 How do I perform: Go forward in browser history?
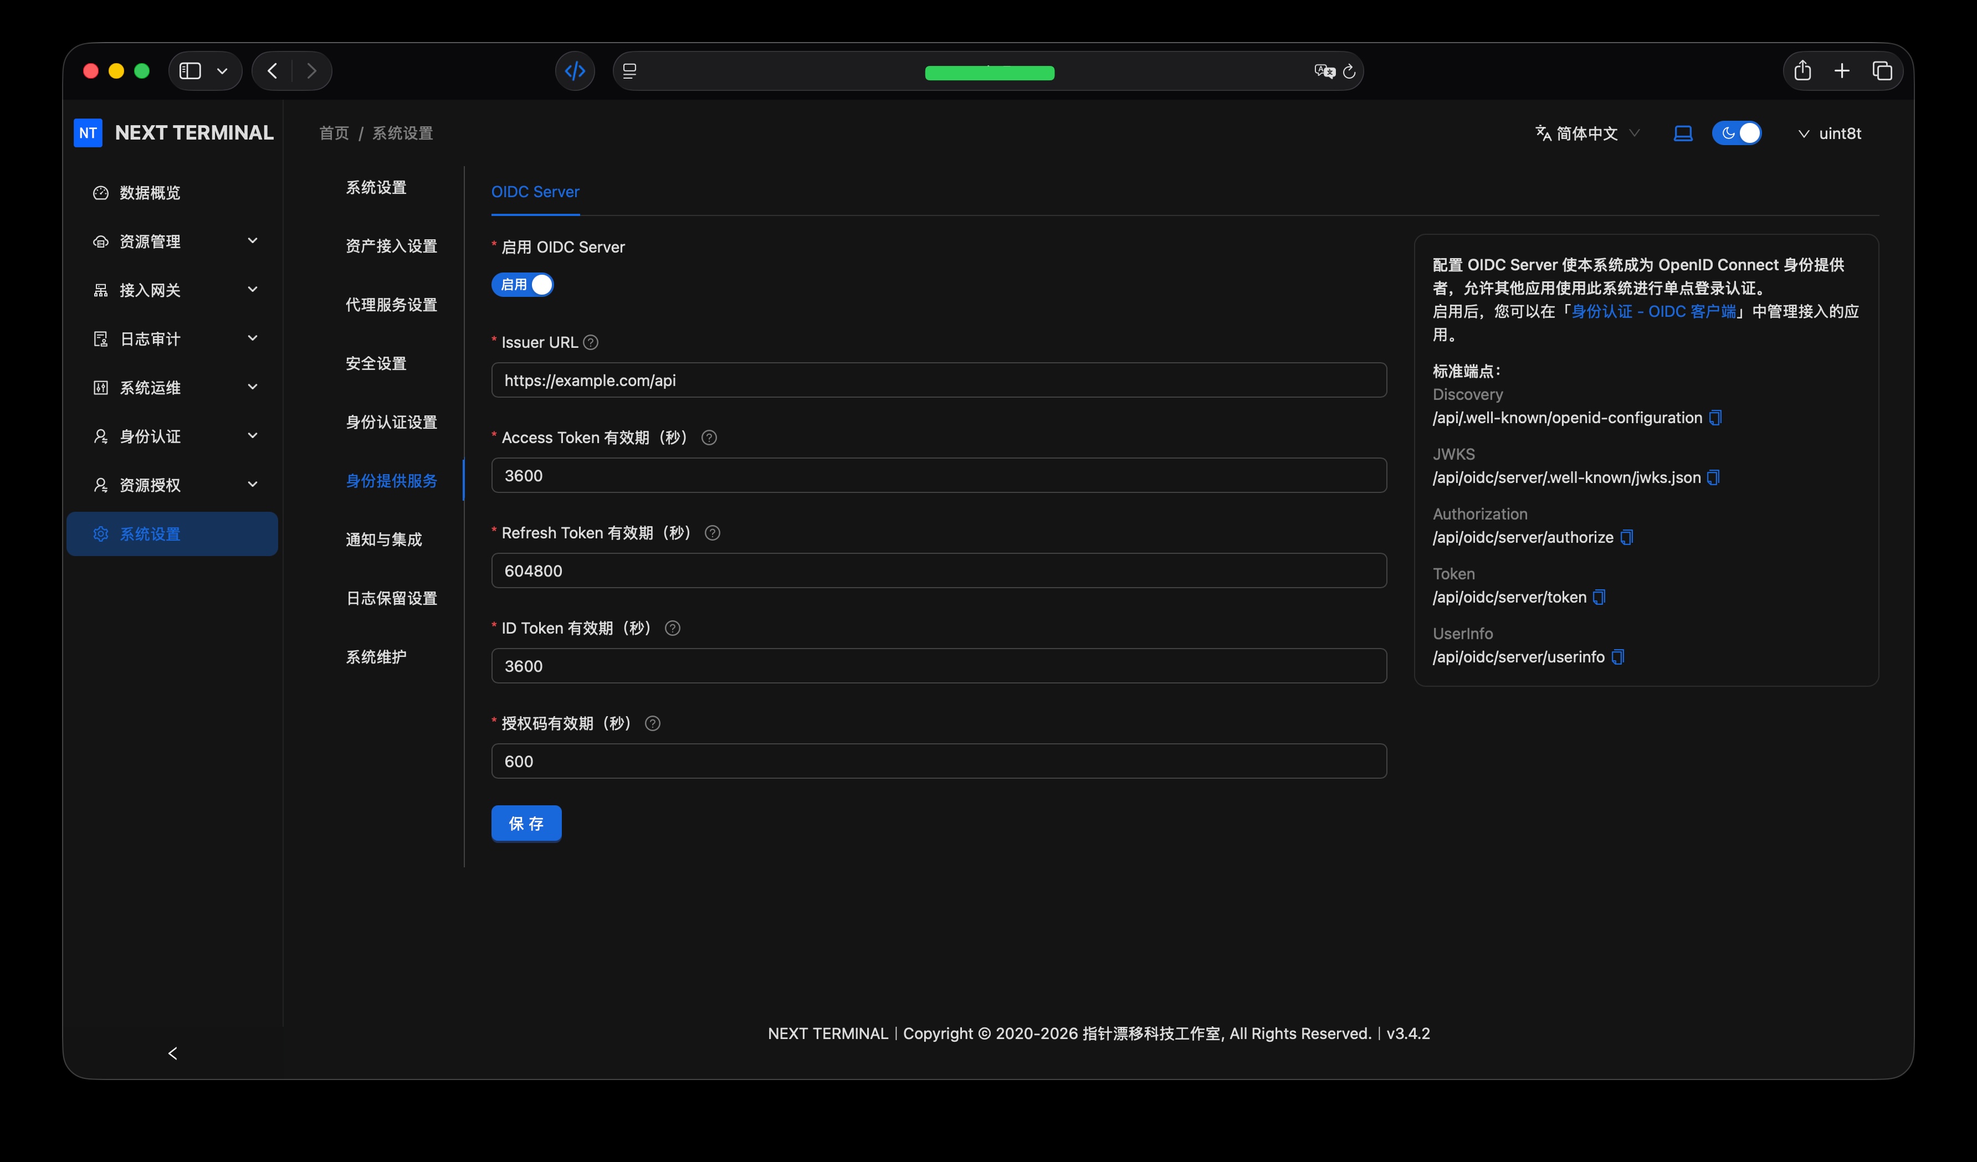[311, 71]
